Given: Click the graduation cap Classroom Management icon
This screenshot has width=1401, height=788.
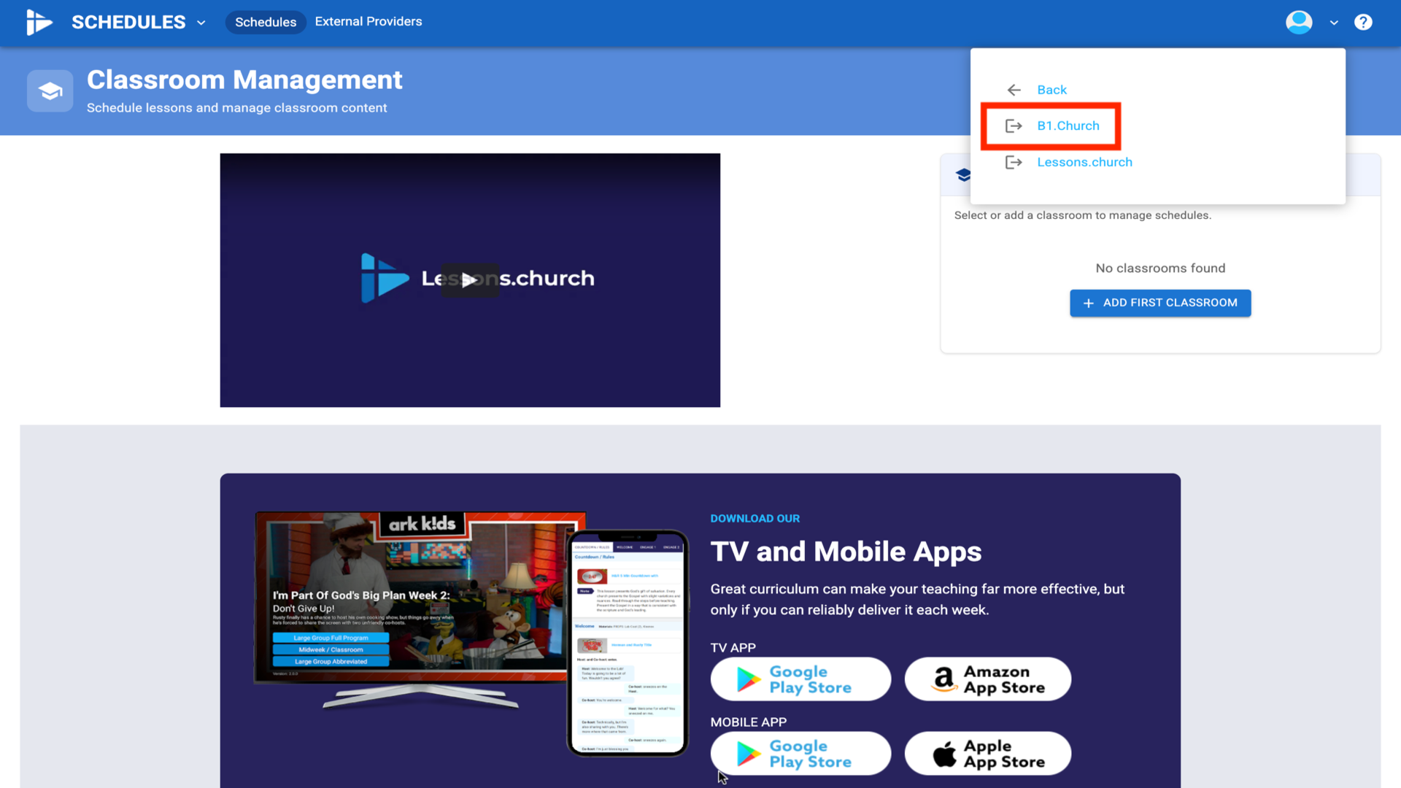Looking at the screenshot, I should [50, 91].
